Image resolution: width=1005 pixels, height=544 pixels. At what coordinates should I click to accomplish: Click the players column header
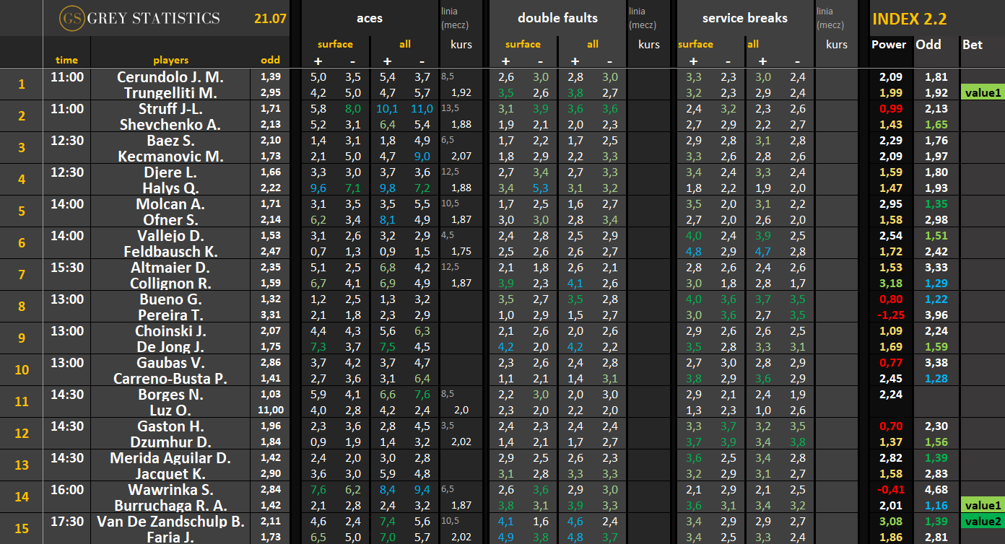click(170, 61)
